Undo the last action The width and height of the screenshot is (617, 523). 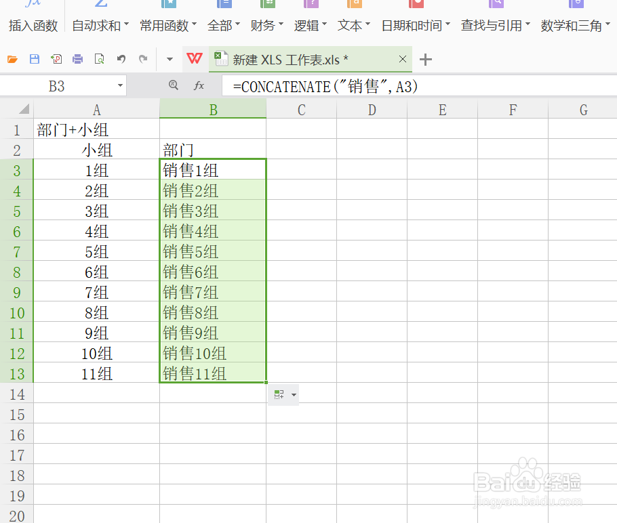[120, 60]
